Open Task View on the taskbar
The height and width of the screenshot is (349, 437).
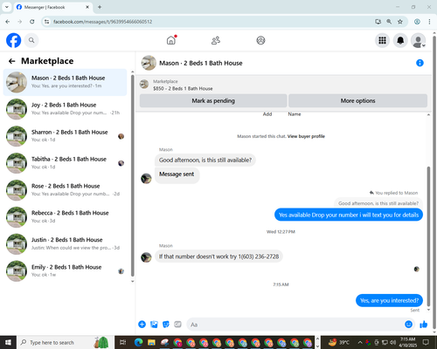coord(122,342)
